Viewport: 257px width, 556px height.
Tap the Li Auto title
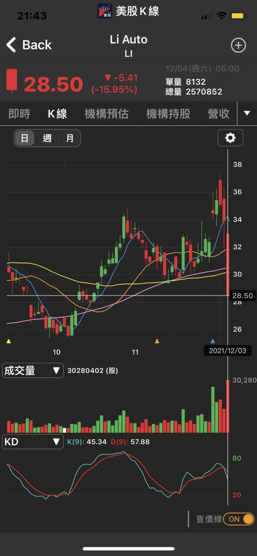128,39
